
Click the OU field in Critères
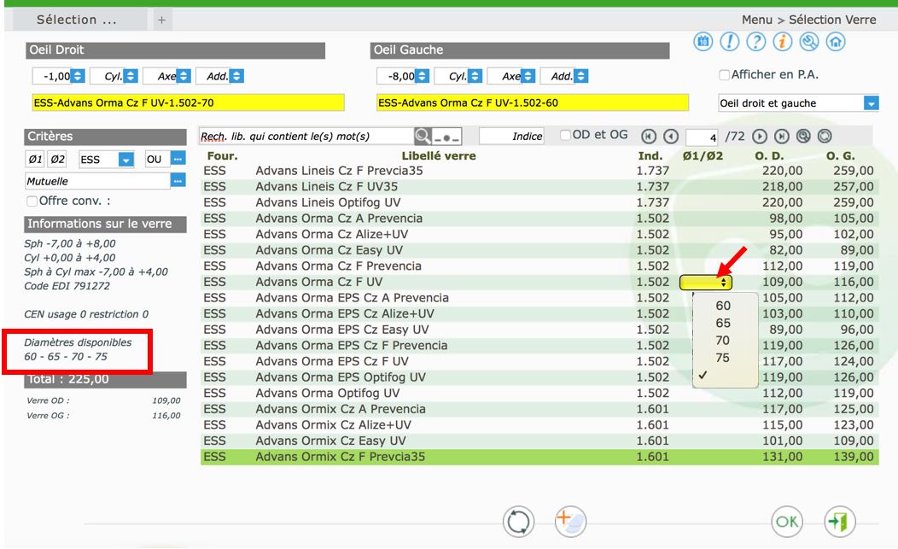157,160
